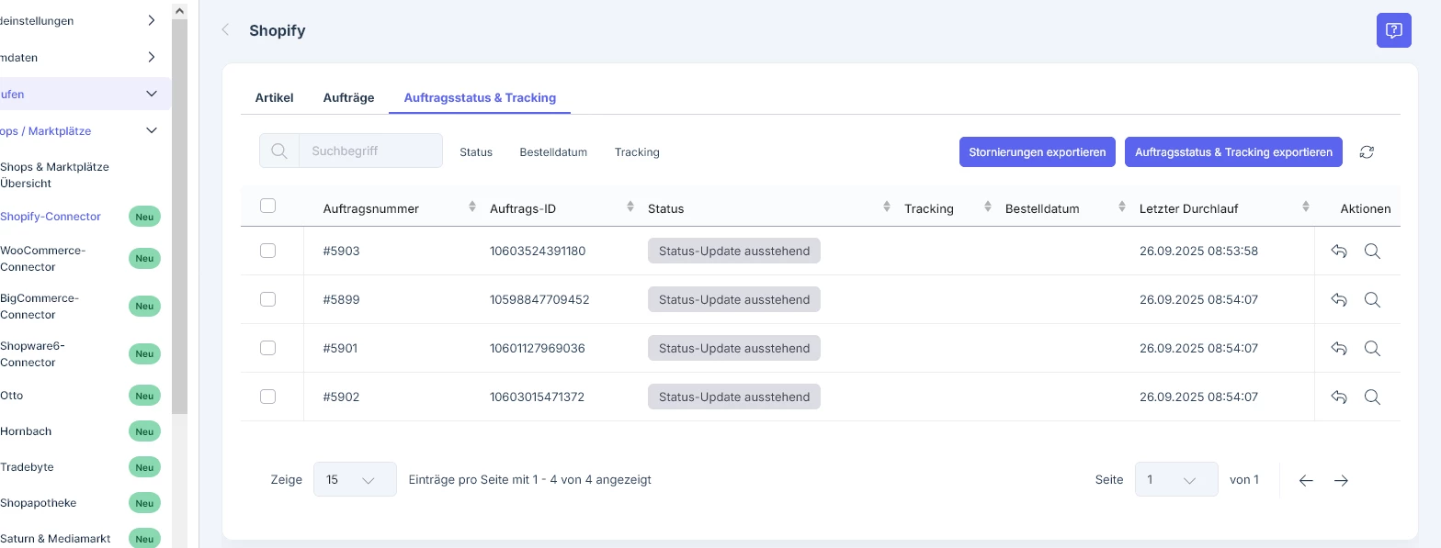Image resolution: width=1441 pixels, height=548 pixels.
Task: Click the refresh icon next to export buttons
Action: [x=1367, y=152]
